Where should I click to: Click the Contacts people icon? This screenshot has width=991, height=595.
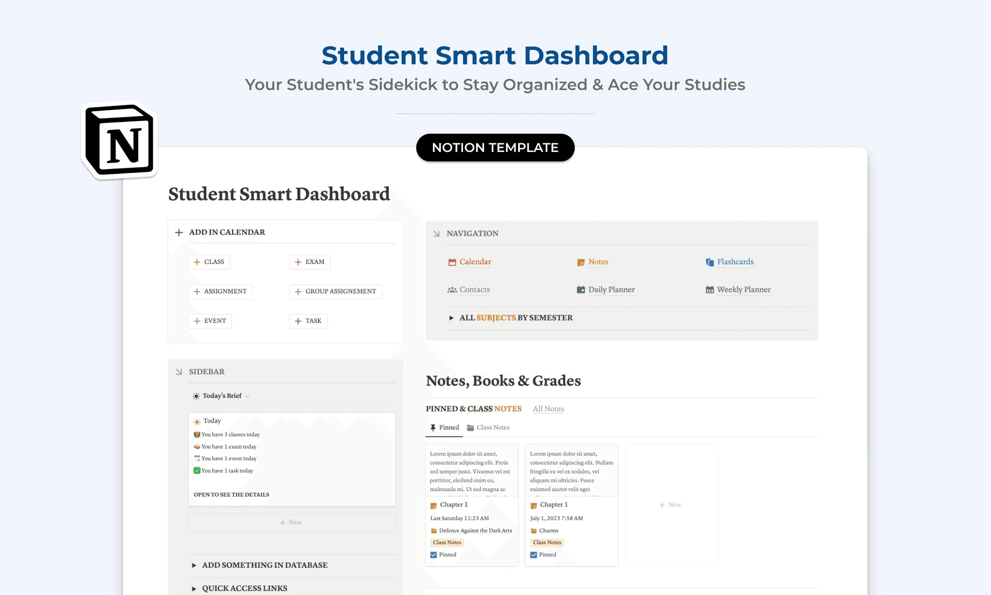452,289
